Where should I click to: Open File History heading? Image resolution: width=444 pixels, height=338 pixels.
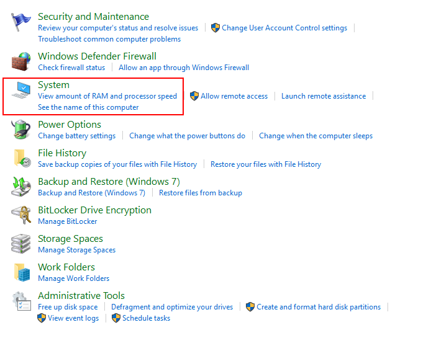click(x=62, y=153)
